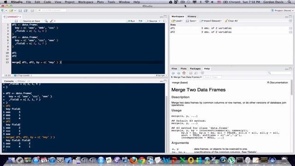This screenshot has width=295, height=166.
Task: Click the Help Home icon
Action: [x=184, y=73]
